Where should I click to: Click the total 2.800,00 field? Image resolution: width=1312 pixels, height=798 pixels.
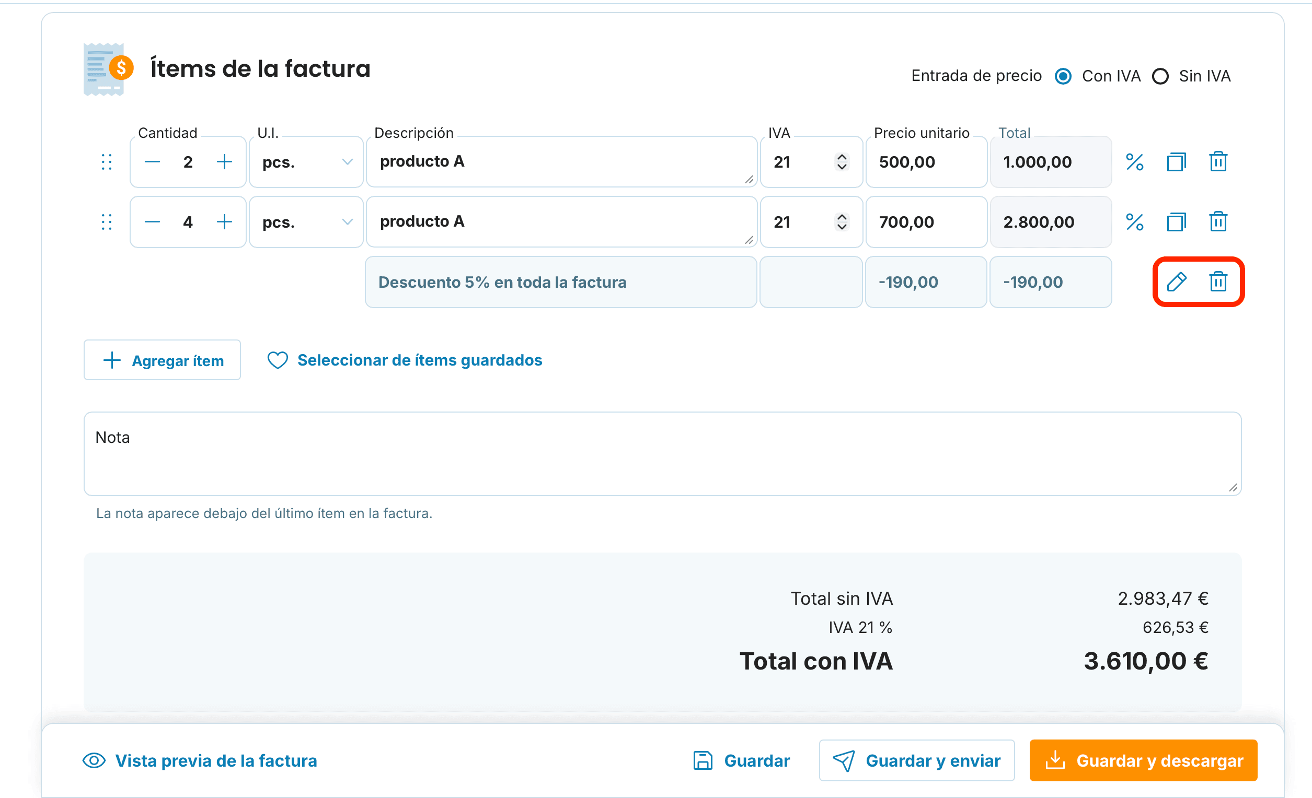coord(1051,222)
